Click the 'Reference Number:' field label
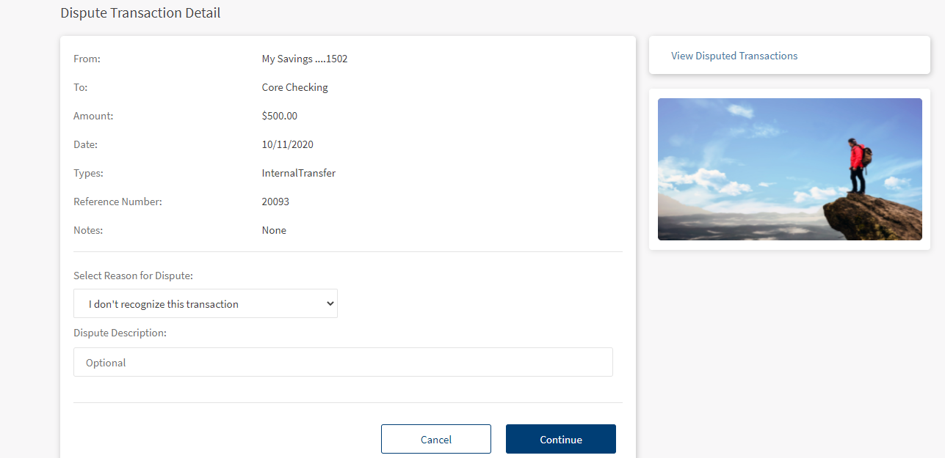This screenshot has width=945, height=458. [x=117, y=202]
